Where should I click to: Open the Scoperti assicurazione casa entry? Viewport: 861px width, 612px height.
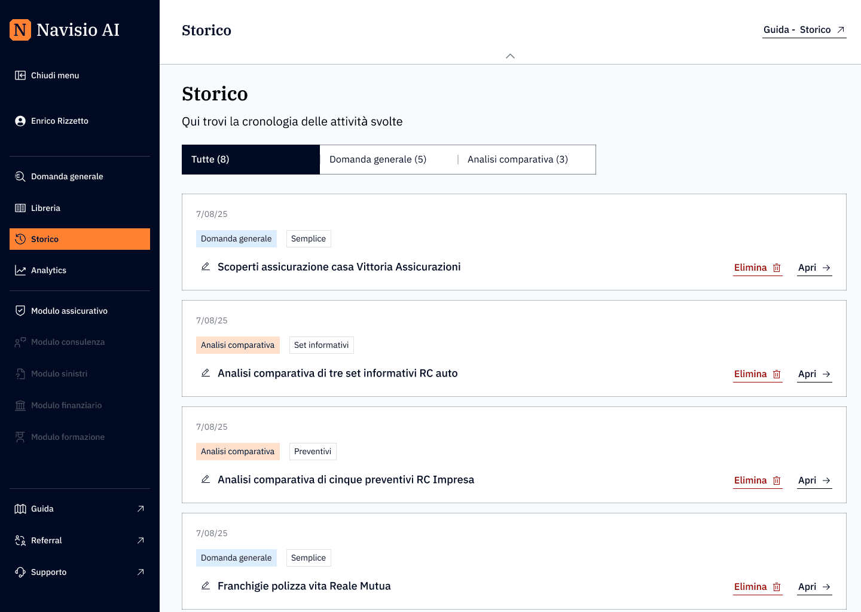pos(814,268)
